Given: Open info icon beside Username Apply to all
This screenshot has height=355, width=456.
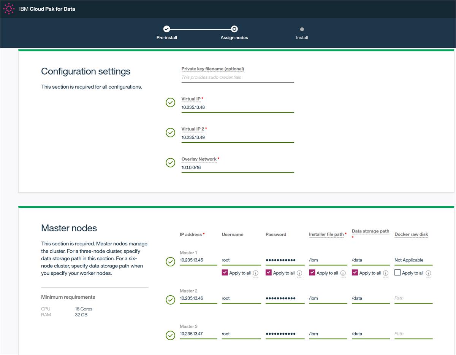Looking at the screenshot, I should tap(256, 273).
